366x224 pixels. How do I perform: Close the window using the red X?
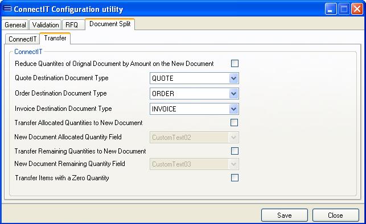pyautogui.click(x=357, y=9)
